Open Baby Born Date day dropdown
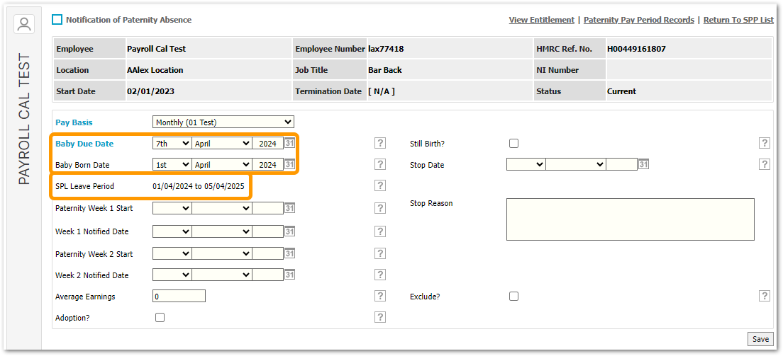The height and width of the screenshot is (356, 783). 172,165
